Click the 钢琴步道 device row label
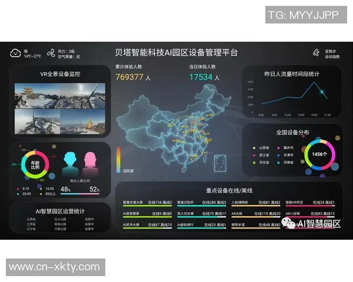 pyautogui.click(x=238, y=224)
